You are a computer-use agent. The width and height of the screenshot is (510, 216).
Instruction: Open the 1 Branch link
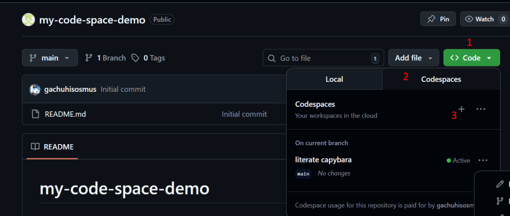[105, 58]
